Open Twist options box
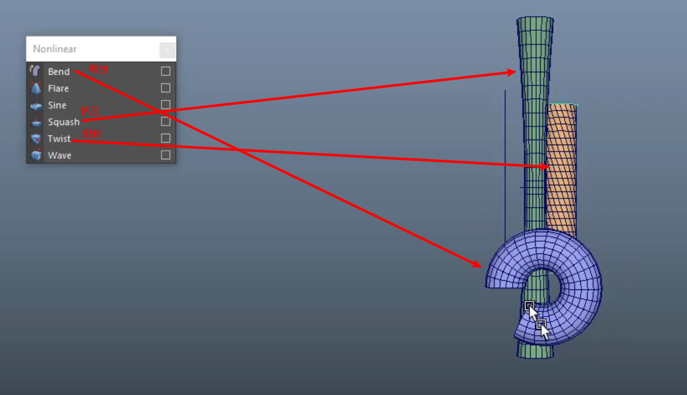The height and width of the screenshot is (395, 687). [165, 138]
